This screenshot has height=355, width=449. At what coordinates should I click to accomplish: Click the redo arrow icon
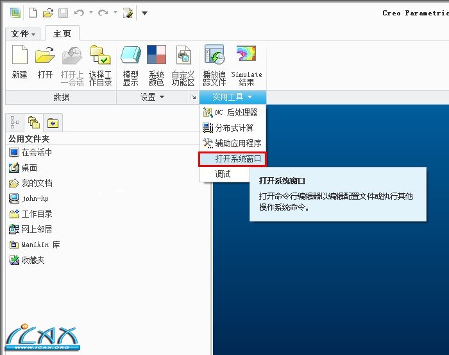[103, 13]
